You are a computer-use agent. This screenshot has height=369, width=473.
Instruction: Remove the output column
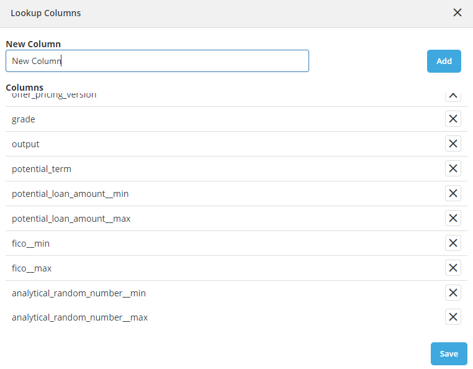453,143
